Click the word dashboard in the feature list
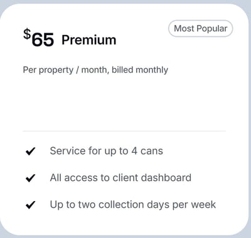251x238 pixels. pos(166,178)
